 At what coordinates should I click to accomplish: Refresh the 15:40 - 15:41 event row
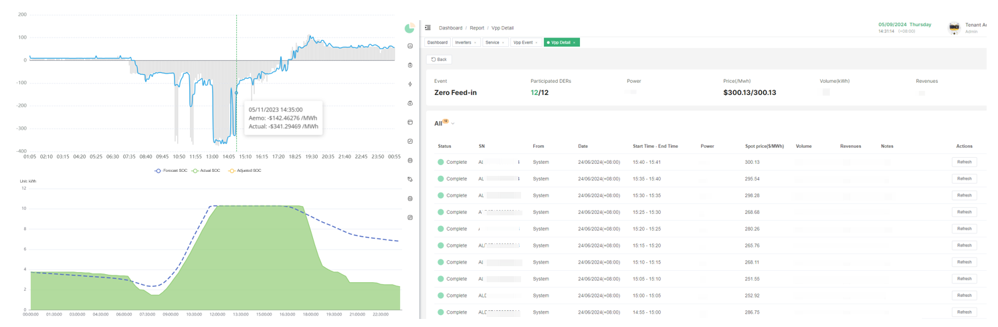point(964,162)
